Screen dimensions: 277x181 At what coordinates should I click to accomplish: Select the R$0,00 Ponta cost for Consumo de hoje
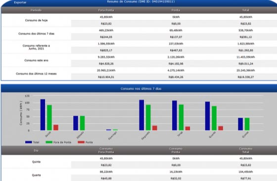pos(176,24)
